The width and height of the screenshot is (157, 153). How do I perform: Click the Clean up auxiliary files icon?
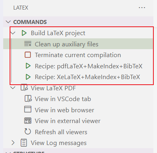pos(28,44)
